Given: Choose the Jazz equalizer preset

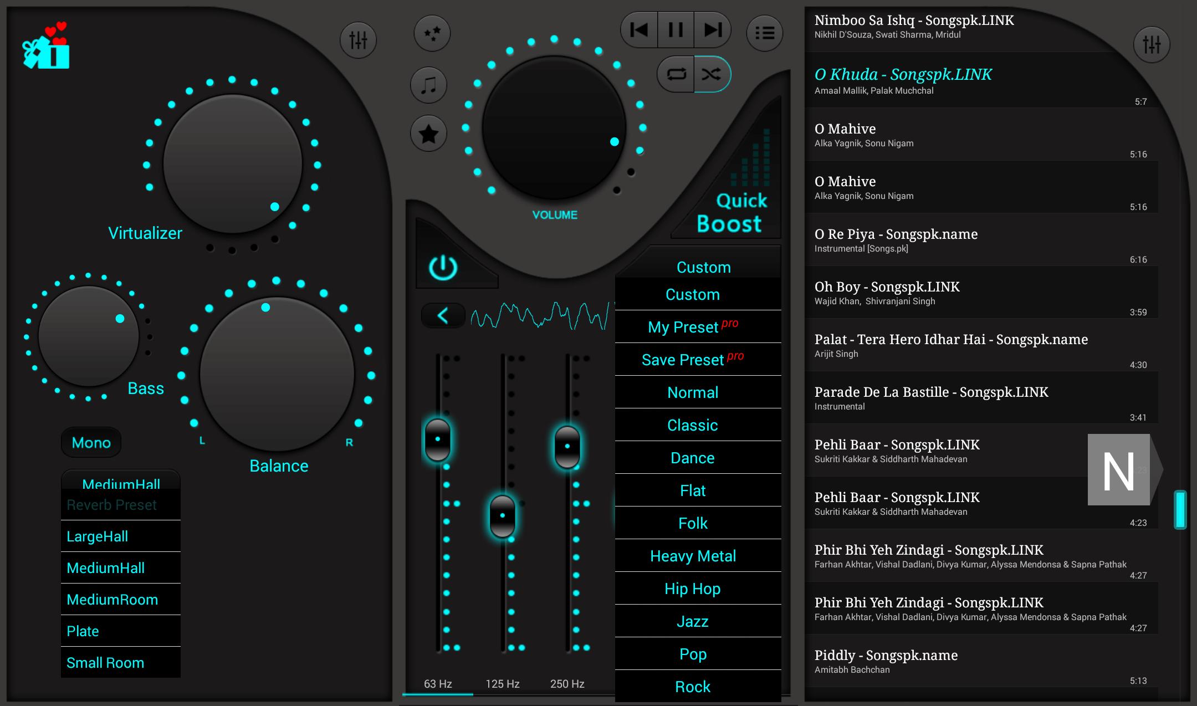Looking at the screenshot, I should 698,621.
